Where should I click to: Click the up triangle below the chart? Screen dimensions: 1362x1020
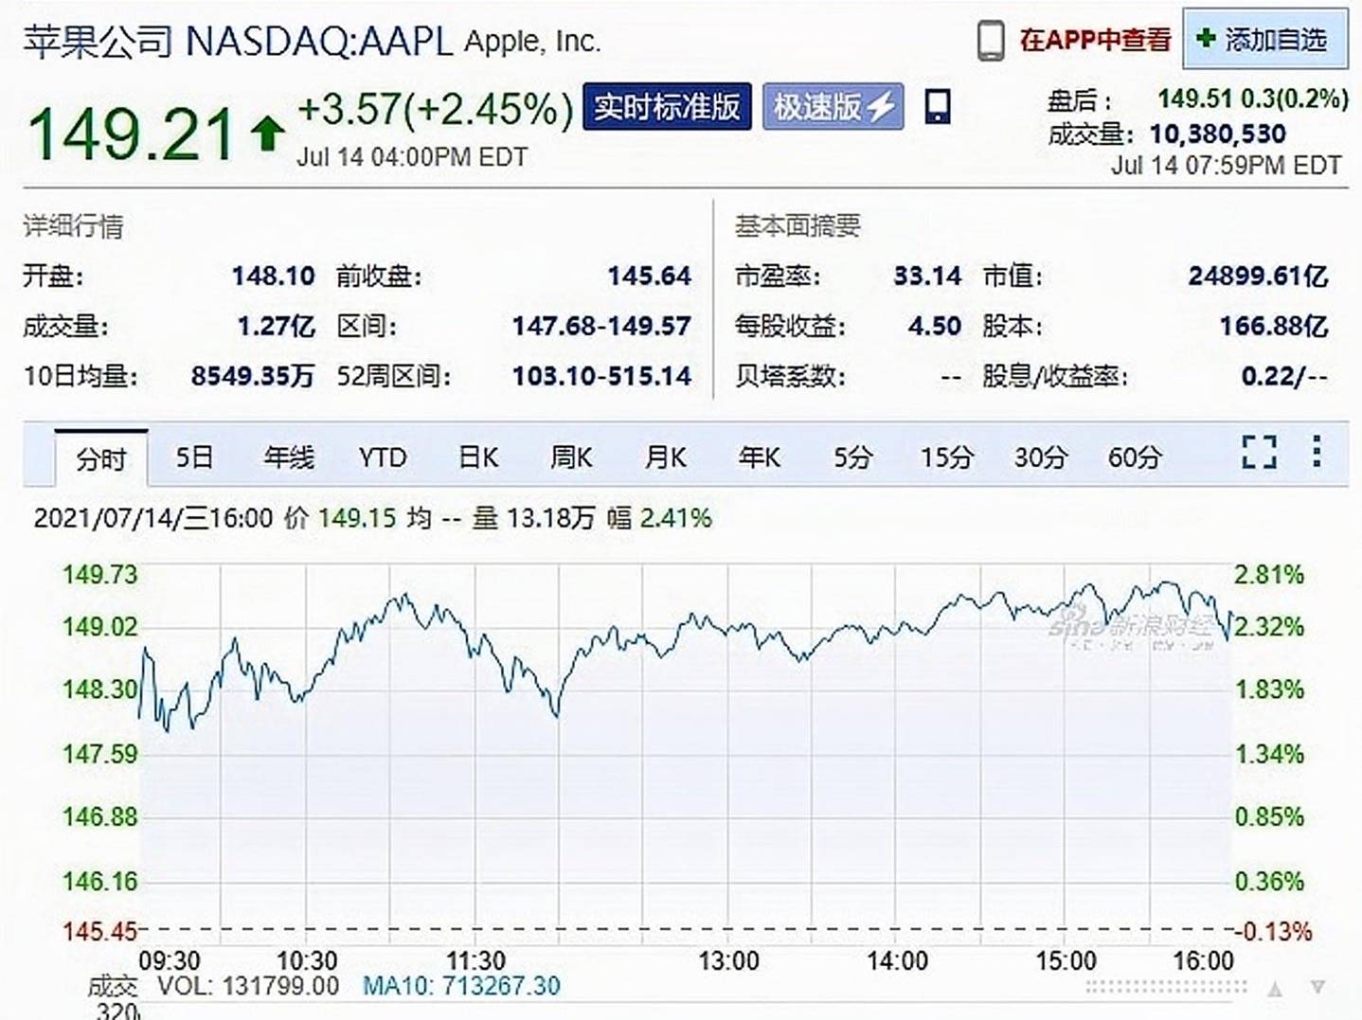(1276, 989)
